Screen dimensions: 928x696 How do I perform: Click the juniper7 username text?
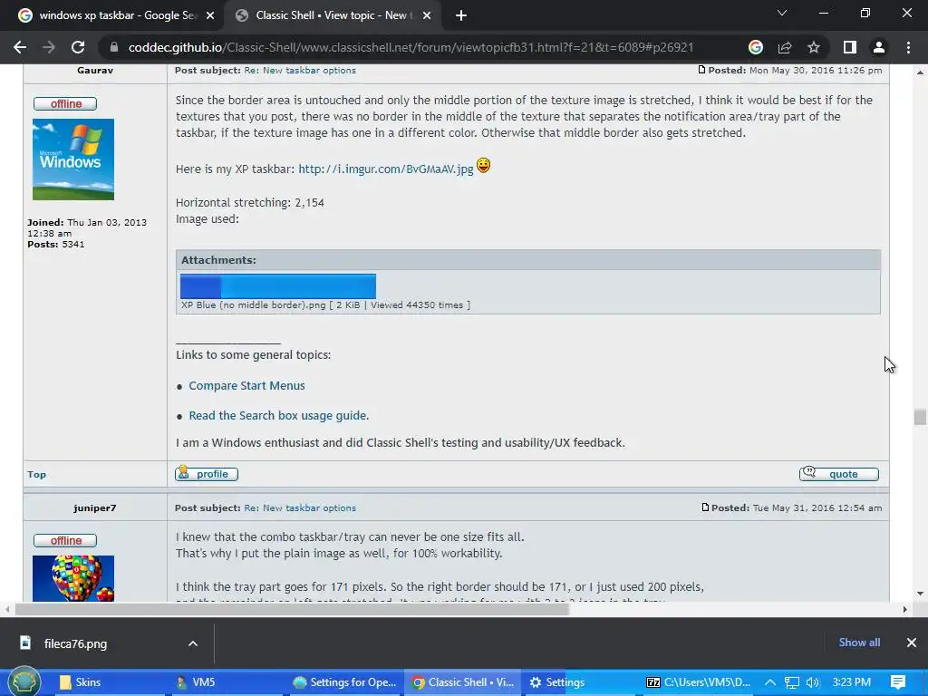[x=94, y=508]
